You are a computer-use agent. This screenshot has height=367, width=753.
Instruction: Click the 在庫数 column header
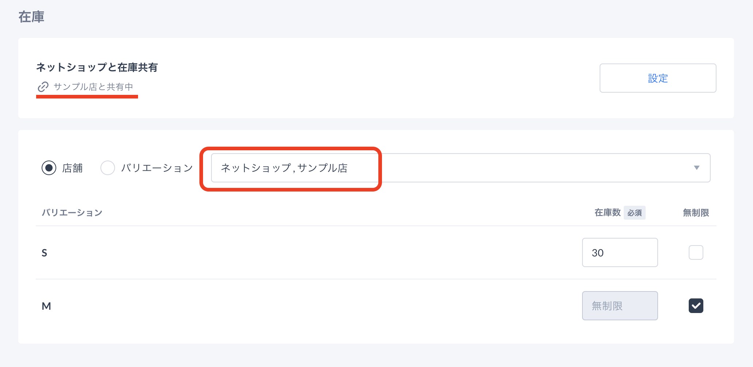[607, 213]
